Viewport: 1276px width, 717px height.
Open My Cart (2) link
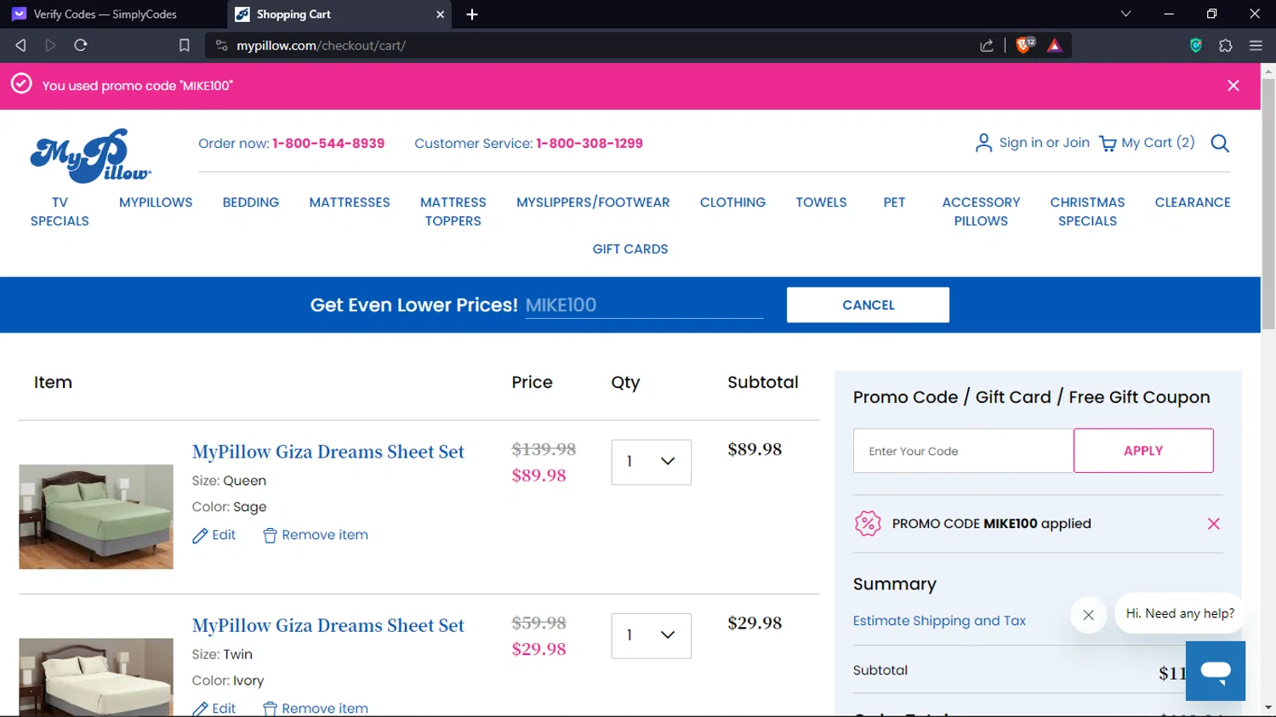[1148, 143]
